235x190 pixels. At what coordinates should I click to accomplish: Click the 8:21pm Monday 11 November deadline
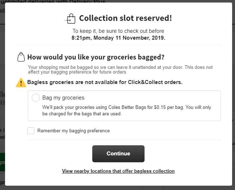(118, 37)
